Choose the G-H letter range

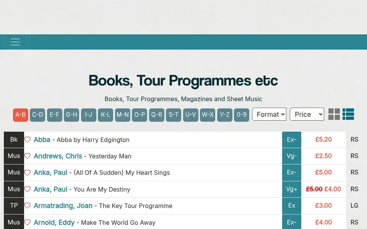[x=71, y=115]
